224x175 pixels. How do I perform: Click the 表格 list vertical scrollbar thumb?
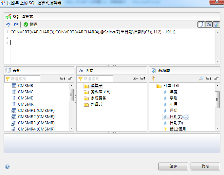pyautogui.click(x=71, y=95)
